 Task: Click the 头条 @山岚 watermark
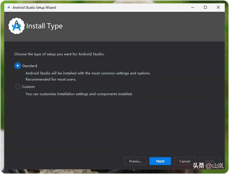pyautogui.click(x=208, y=166)
